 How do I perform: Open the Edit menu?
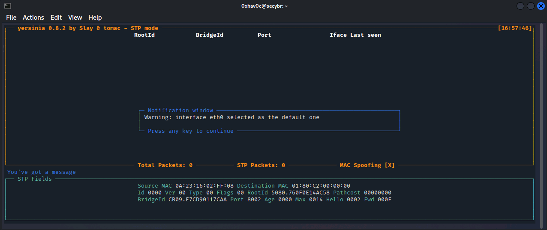tap(56, 18)
